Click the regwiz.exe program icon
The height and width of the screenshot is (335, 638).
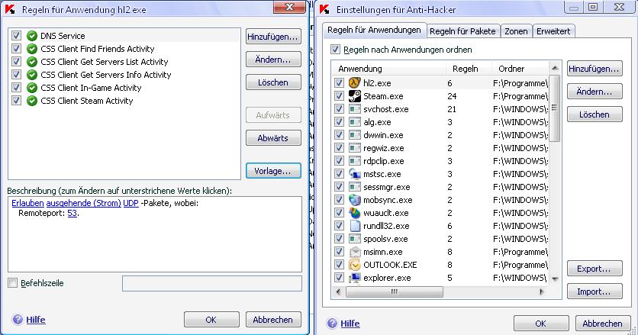pos(355,148)
